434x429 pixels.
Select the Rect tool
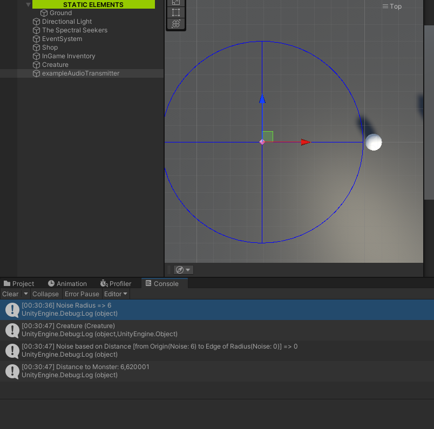[x=175, y=12]
